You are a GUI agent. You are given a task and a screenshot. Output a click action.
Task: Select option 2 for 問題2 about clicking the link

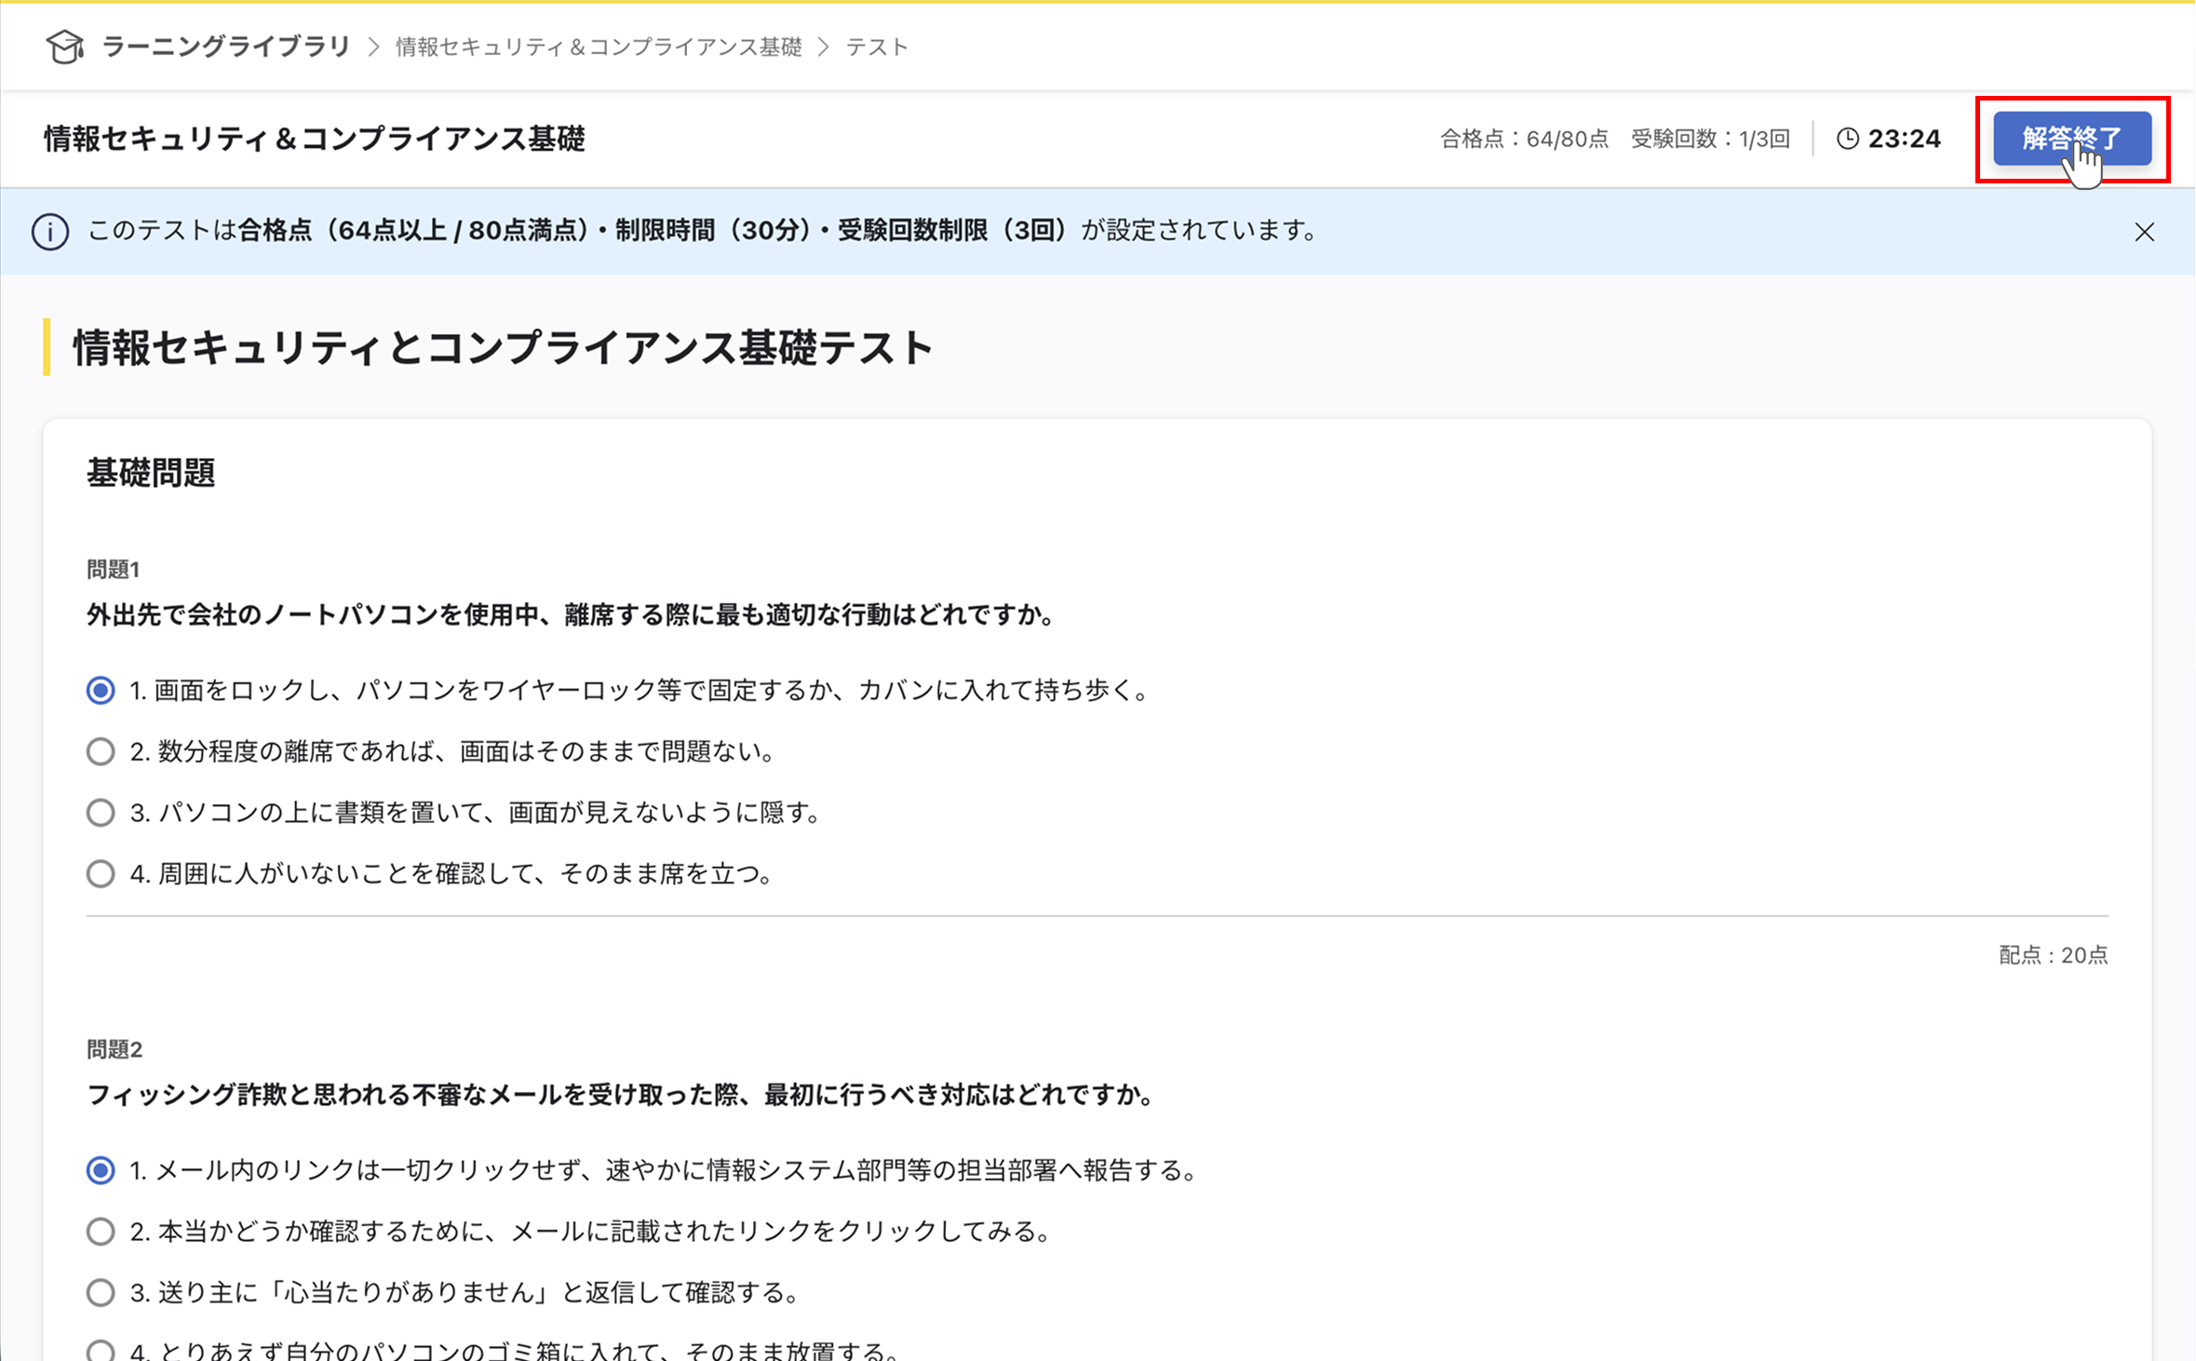pos(101,1231)
